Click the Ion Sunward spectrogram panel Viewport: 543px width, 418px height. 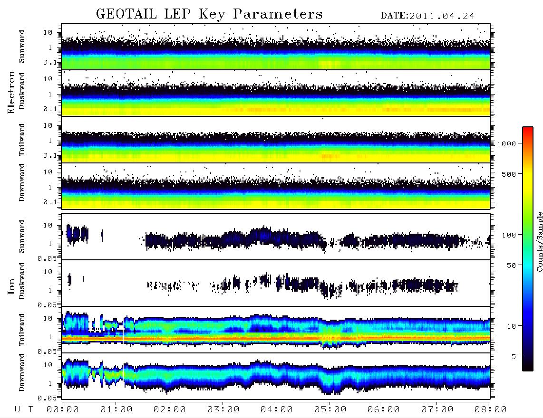pos(276,237)
